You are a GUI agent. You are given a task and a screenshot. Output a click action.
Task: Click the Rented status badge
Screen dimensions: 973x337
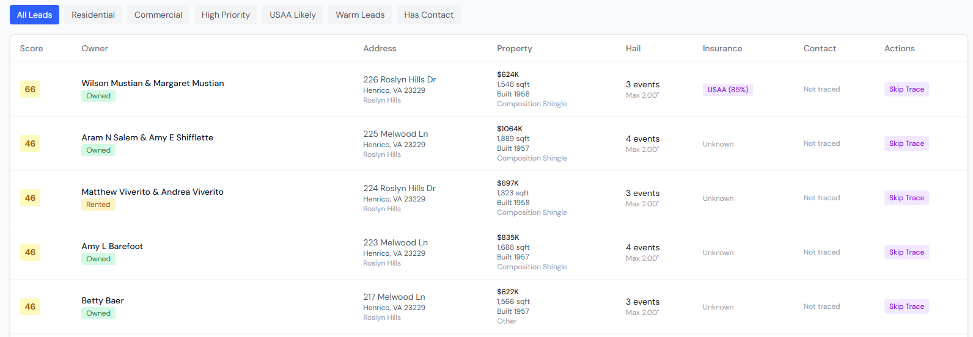pos(98,205)
